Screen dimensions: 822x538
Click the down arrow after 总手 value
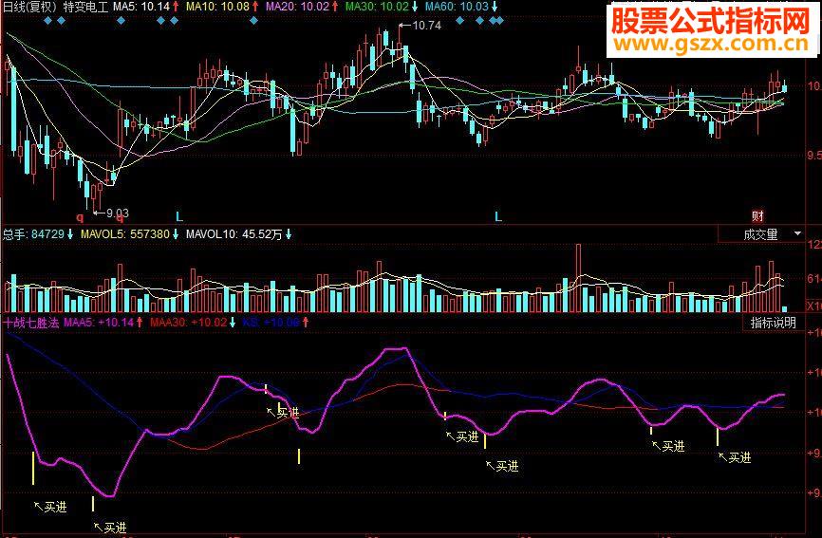coord(70,234)
